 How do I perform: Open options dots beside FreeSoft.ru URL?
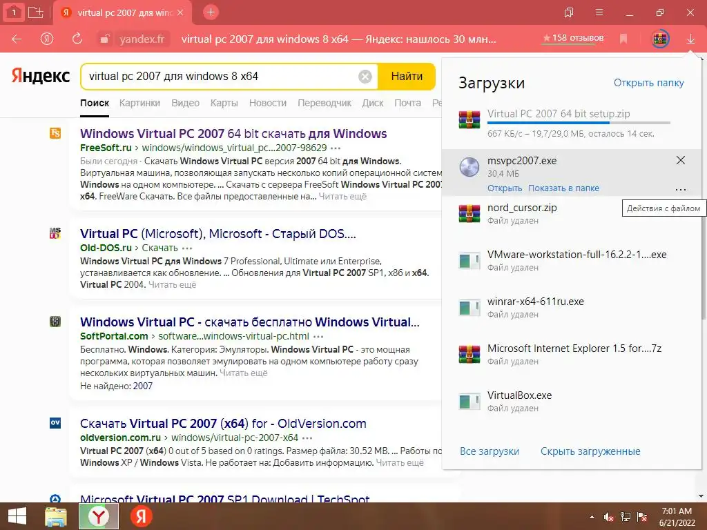tap(336, 148)
